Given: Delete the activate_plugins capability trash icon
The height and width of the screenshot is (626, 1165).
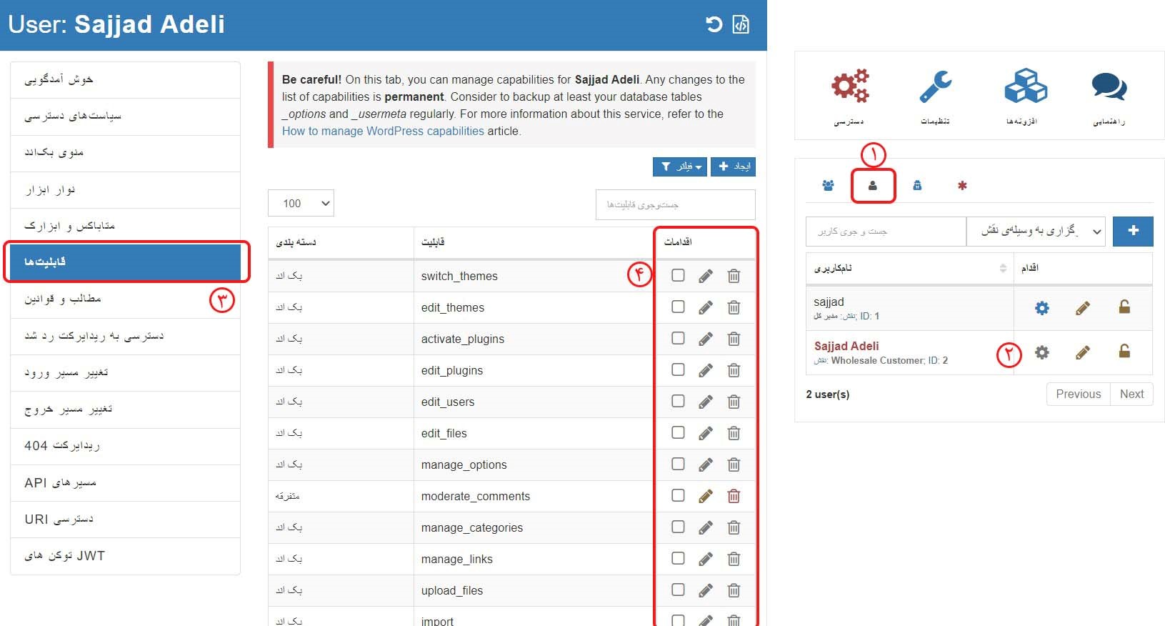Looking at the screenshot, I should [734, 339].
